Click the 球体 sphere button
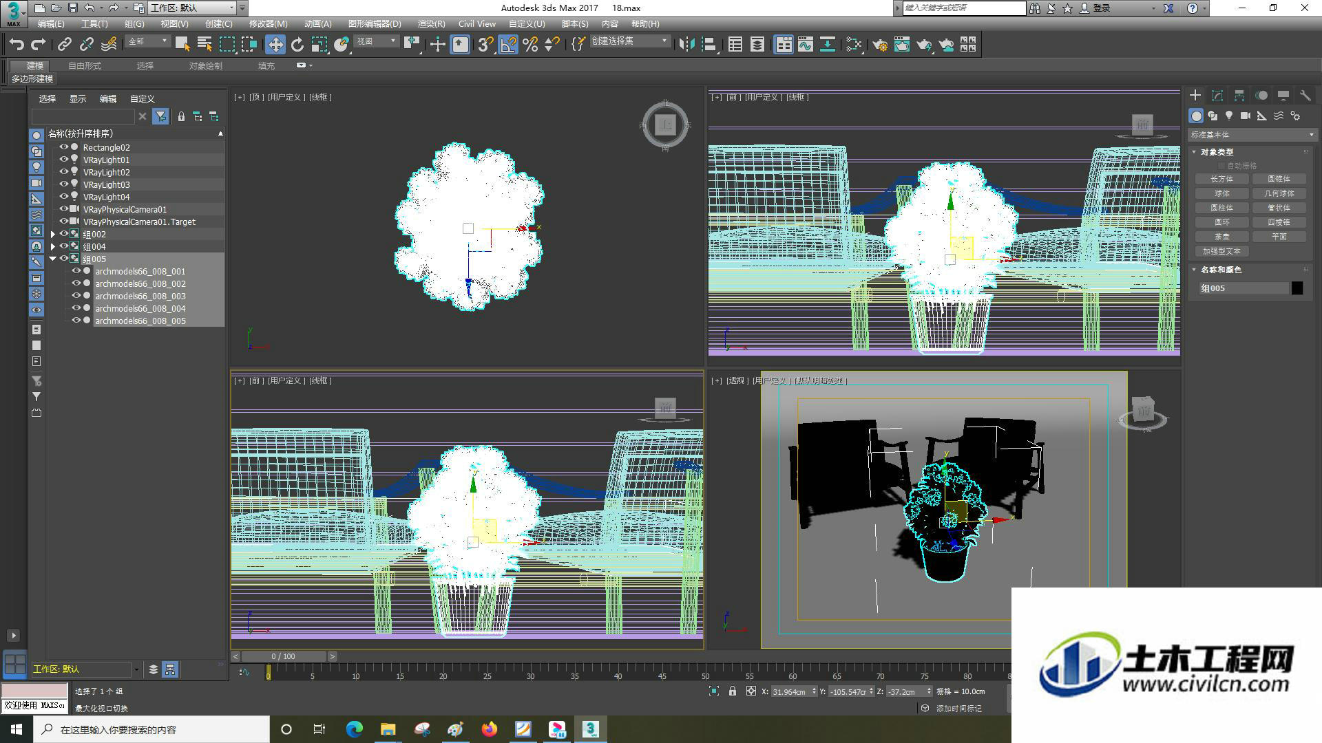The height and width of the screenshot is (743, 1322). pyautogui.click(x=1221, y=193)
